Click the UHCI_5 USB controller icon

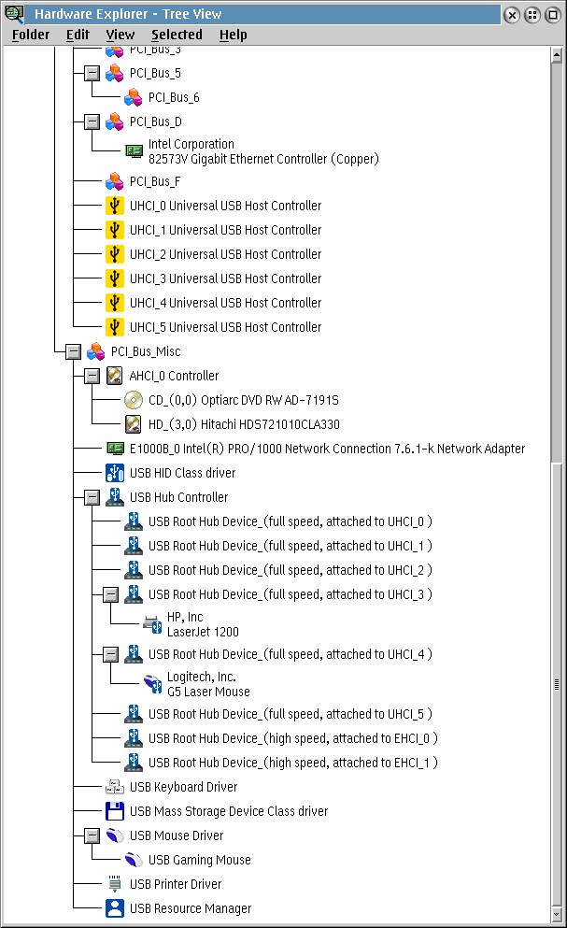pyautogui.click(x=114, y=327)
